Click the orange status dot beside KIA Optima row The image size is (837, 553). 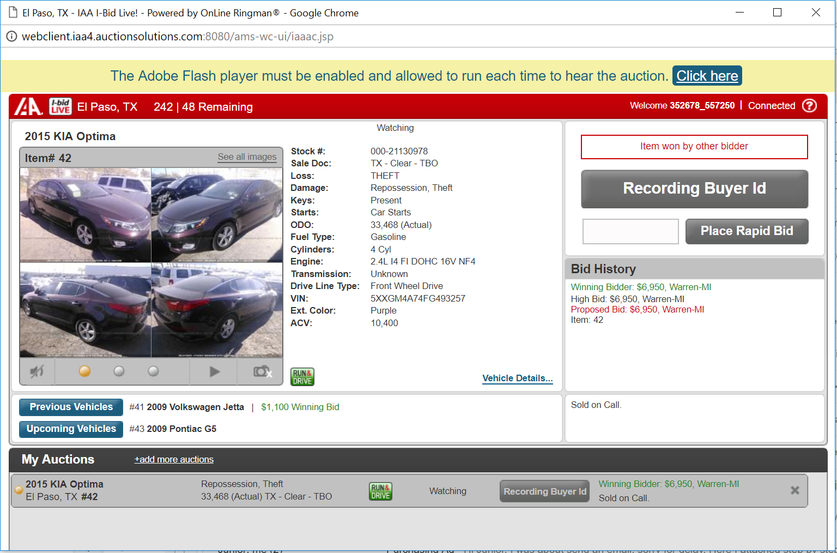(19, 490)
